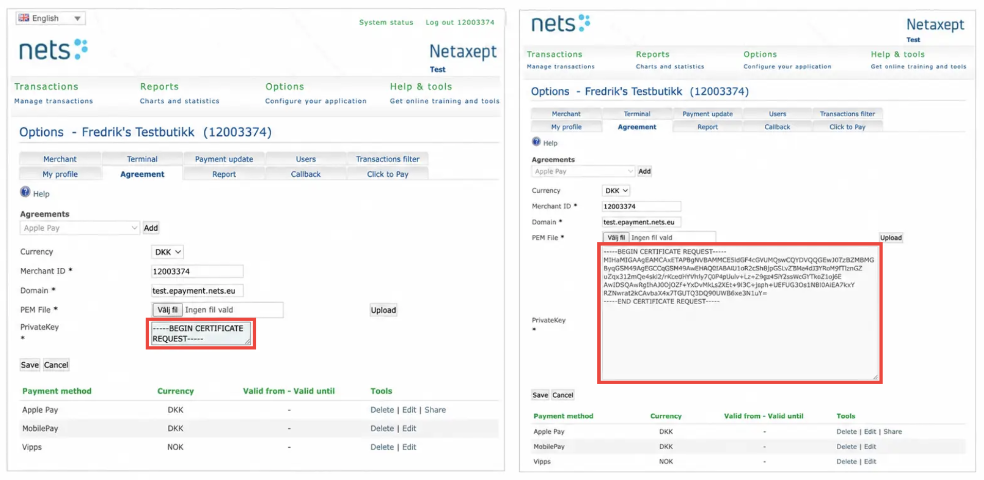This screenshot has width=984, height=480.
Task: Open the Report tab in right panel
Action: [708, 127]
